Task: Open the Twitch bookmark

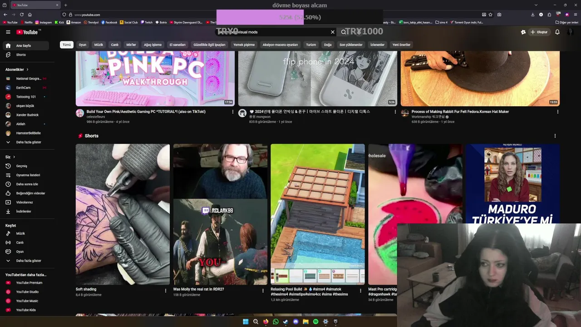Action: point(147,22)
